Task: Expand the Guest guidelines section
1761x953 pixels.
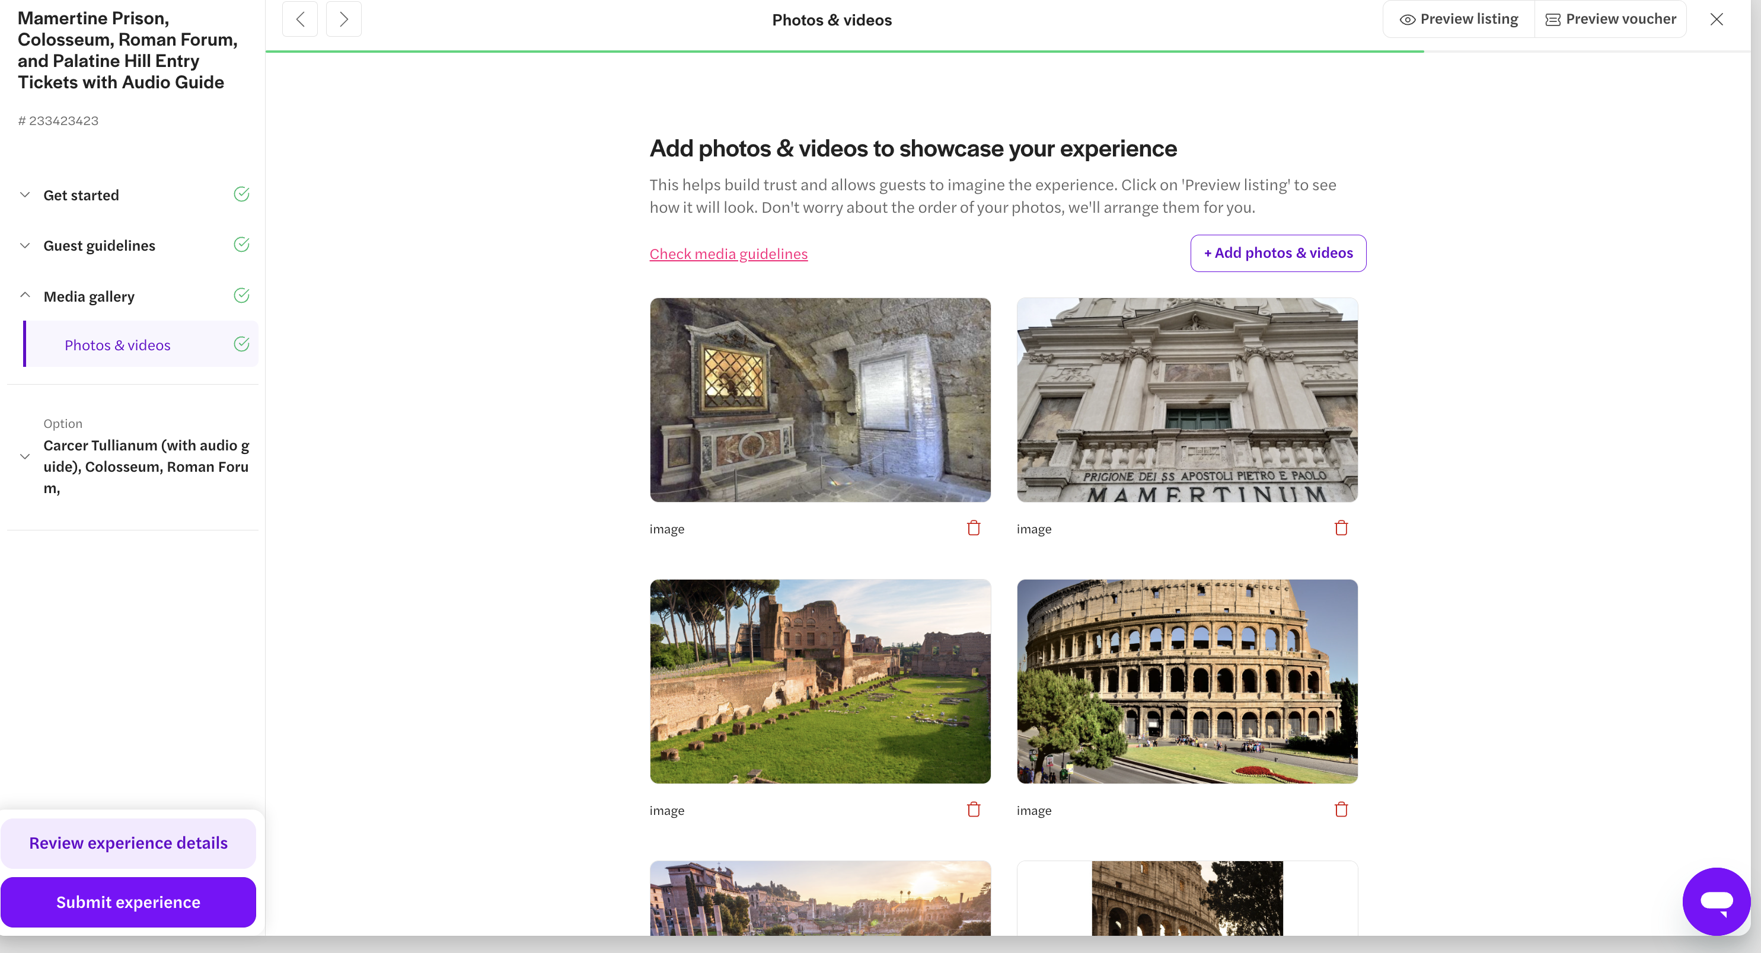Action: pos(25,245)
